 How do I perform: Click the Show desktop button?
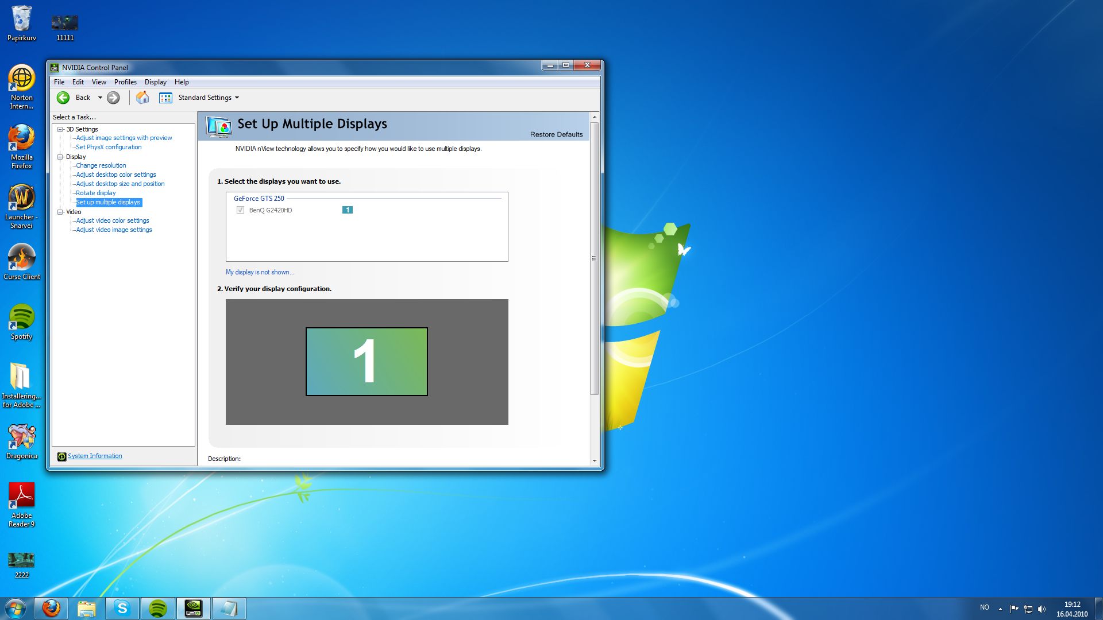(1098, 609)
